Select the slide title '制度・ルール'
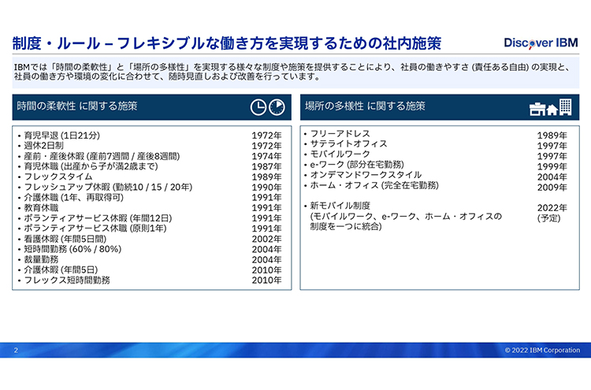Screen dimensions: 591x390 click(x=57, y=43)
